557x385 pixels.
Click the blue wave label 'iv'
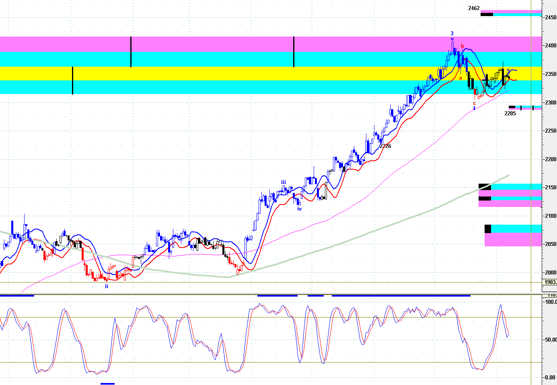pos(299,209)
